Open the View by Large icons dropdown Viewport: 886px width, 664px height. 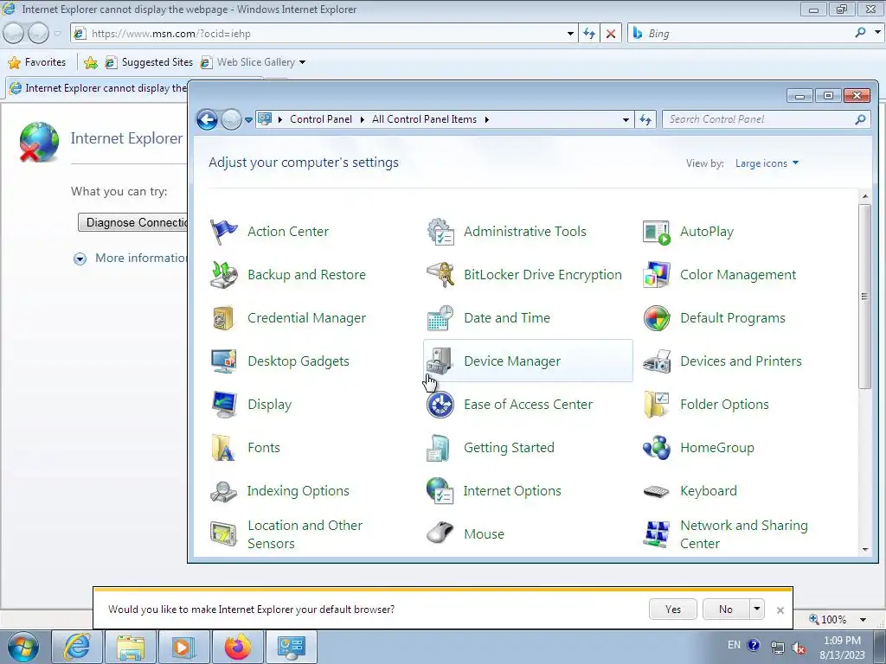coord(767,163)
